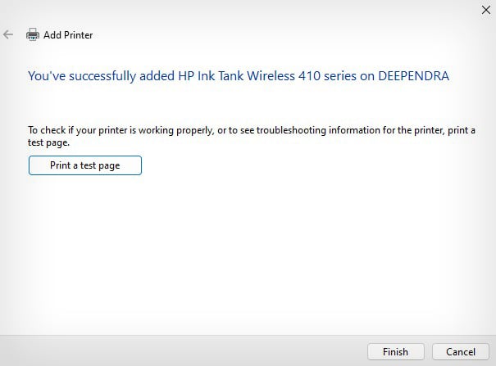Viewport: 496px width, 366px height.
Task: Complete the wizard using Finish
Action: pos(396,351)
